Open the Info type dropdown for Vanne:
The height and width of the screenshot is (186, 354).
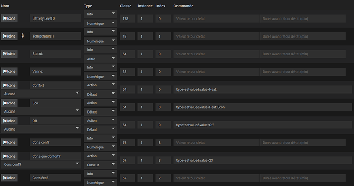[x=100, y=67]
